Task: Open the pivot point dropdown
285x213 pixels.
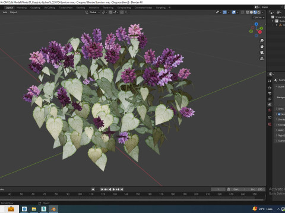Action: click(x=104, y=12)
